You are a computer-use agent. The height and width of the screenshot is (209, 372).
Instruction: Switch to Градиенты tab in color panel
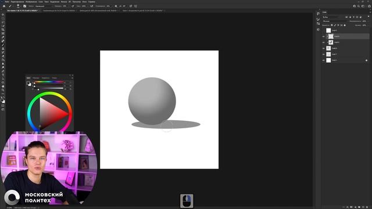[x=45, y=78]
